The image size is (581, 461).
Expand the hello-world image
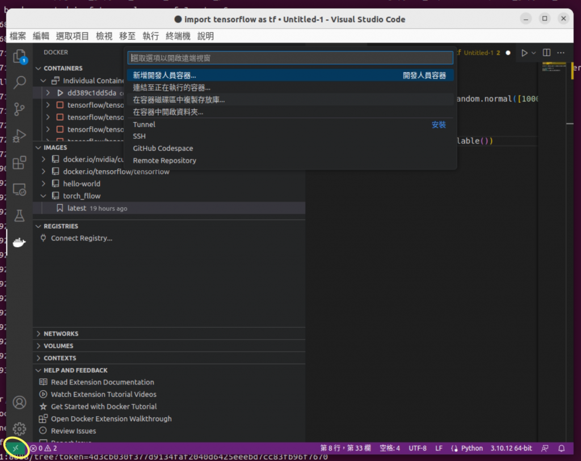click(x=43, y=184)
